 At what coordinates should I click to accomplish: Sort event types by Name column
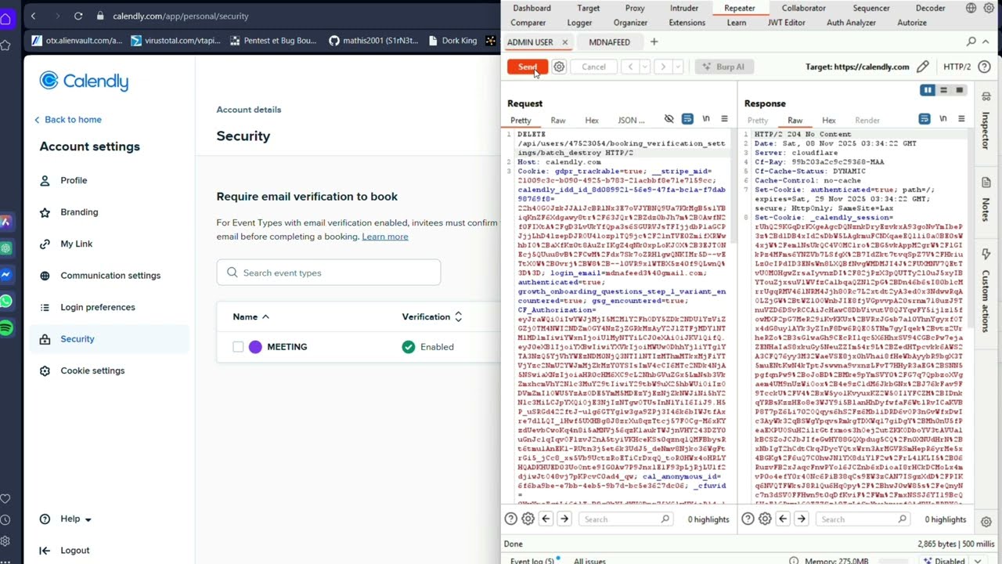point(251,316)
